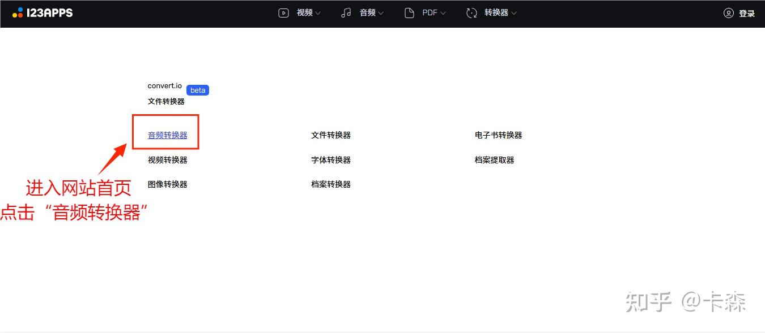Expand the PDF dropdown chevron
765x333 pixels.
click(443, 13)
